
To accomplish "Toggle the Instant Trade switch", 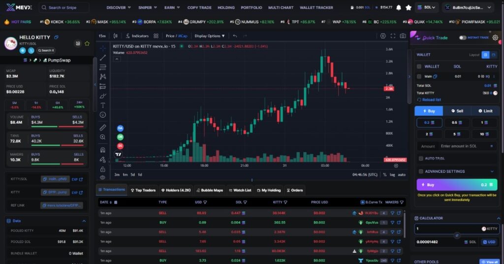I will 463,37.
